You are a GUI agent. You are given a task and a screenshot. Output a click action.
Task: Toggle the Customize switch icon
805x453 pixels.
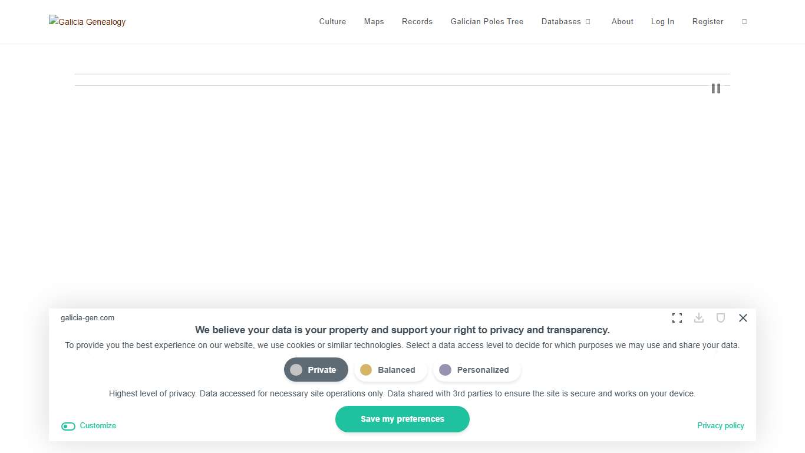click(68, 426)
